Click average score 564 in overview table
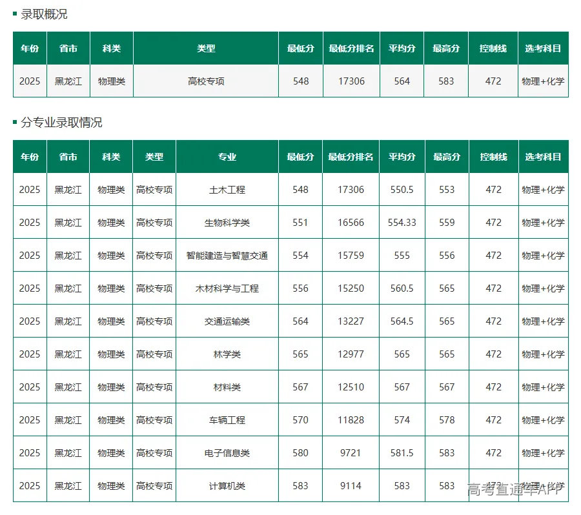Screen dimensions: 581x515 [x=402, y=81]
